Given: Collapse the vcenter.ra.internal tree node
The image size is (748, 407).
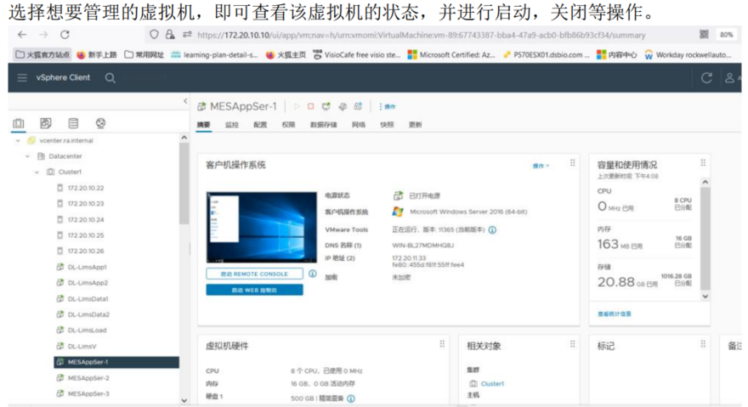Looking at the screenshot, I should point(19,141).
